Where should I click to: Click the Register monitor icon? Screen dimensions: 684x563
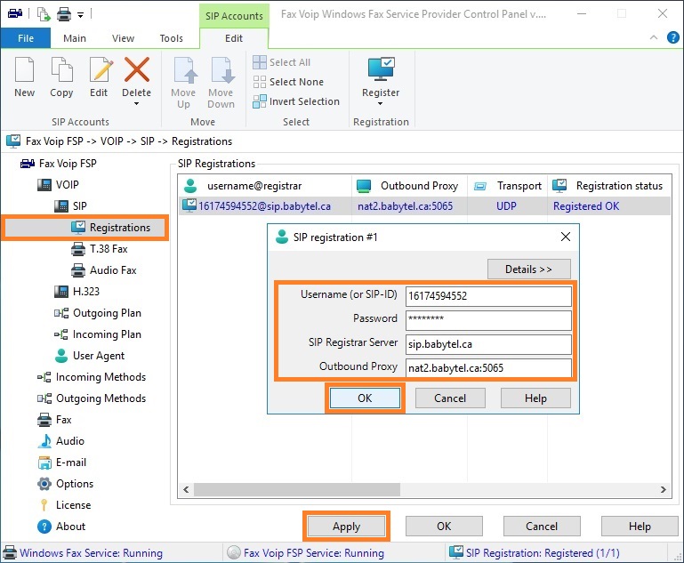(381, 68)
